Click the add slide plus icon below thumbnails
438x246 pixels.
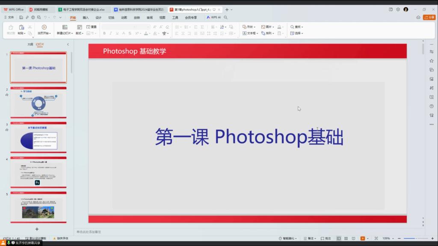coord(37,229)
